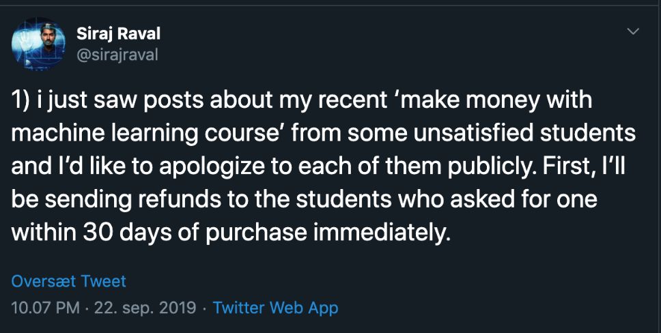Click the @sirajraval handle
Screen dimensions: 661x333
tap(117, 55)
